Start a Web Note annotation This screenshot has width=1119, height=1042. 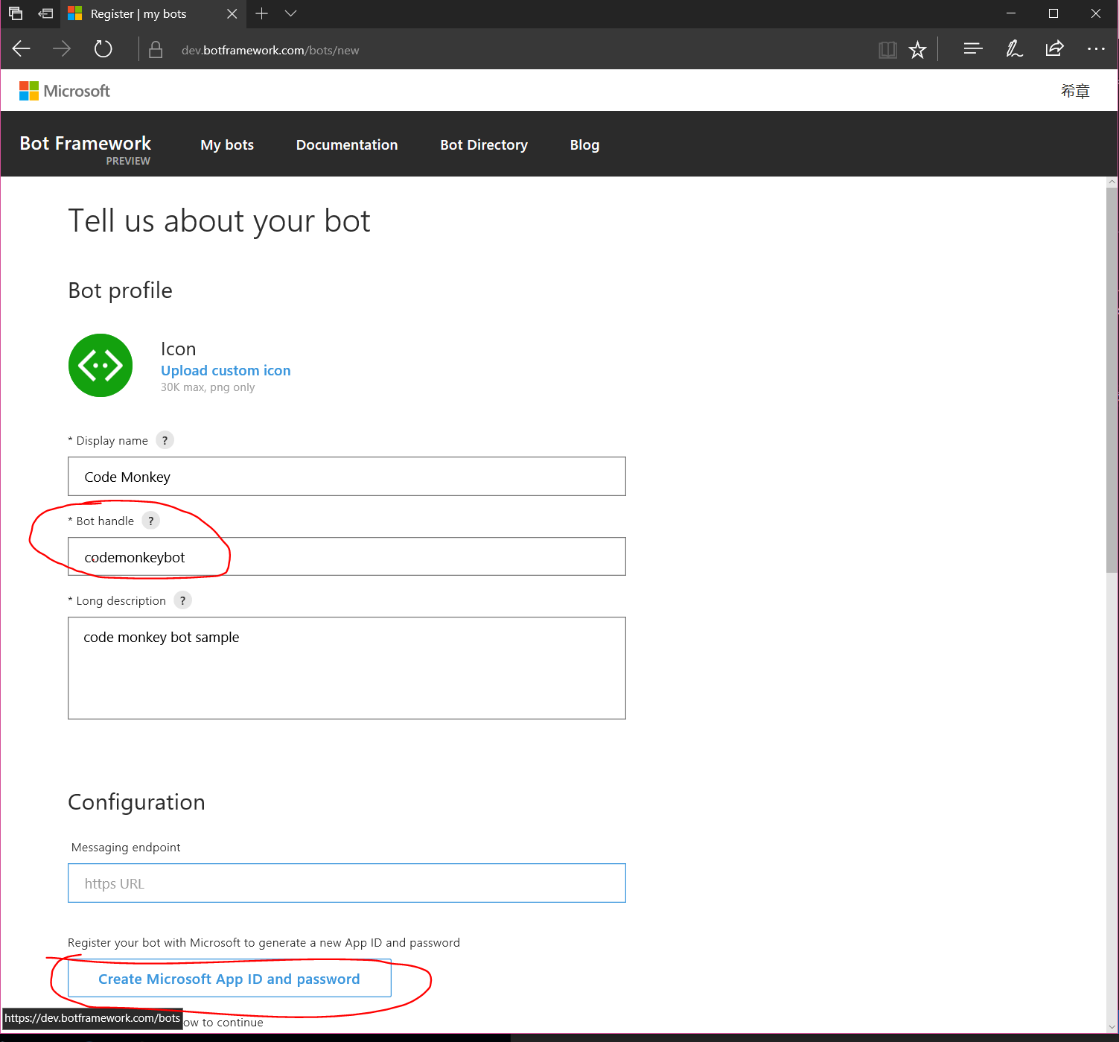1014,49
